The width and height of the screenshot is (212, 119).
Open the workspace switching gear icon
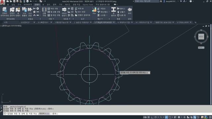pyautogui.click(x=179, y=117)
